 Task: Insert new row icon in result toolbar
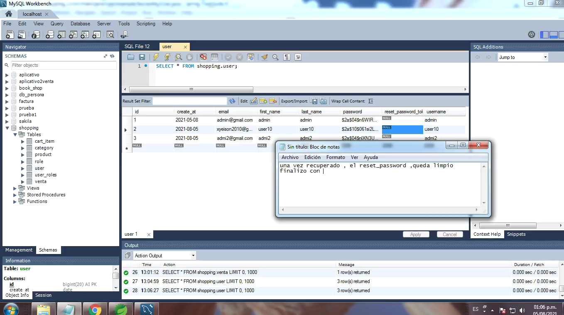click(x=263, y=101)
